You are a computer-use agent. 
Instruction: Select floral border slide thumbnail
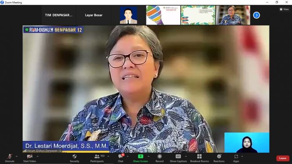click(198, 15)
